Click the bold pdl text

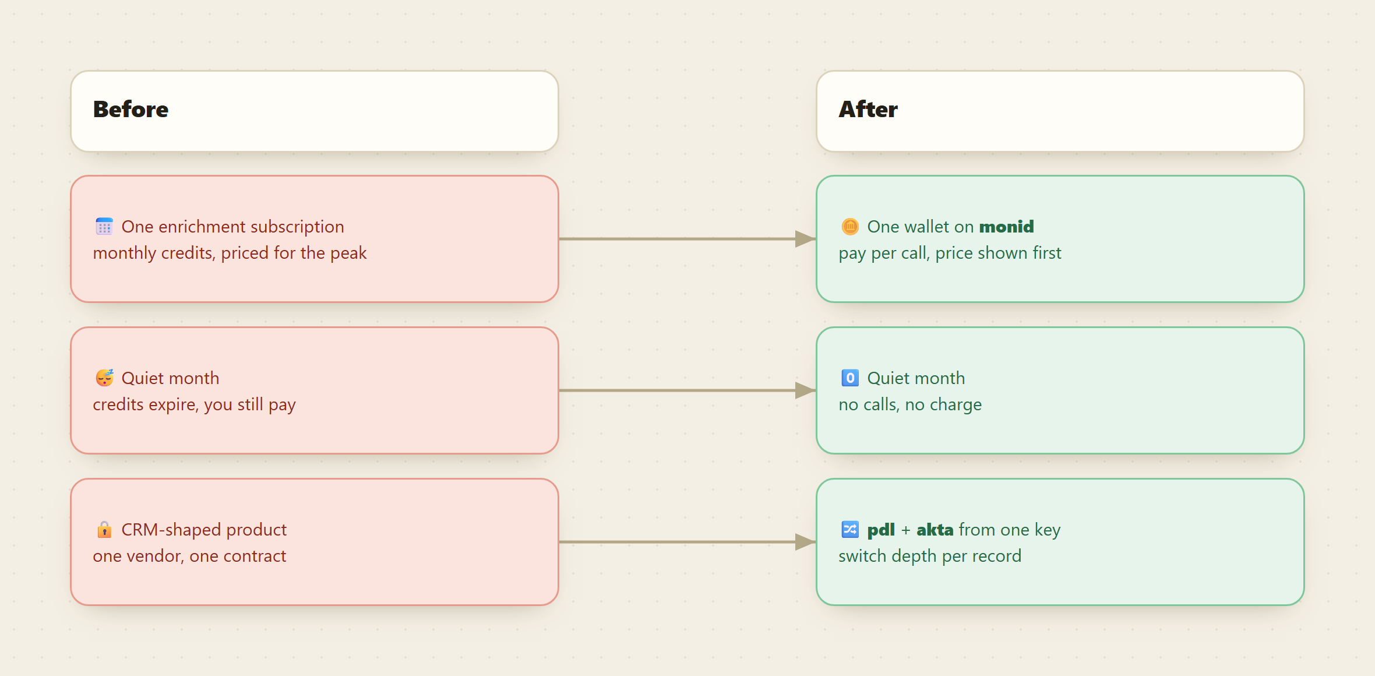pyautogui.click(x=881, y=530)
